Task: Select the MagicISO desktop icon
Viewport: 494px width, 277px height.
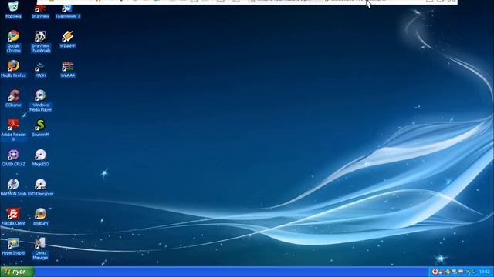Action: [40, 157]
